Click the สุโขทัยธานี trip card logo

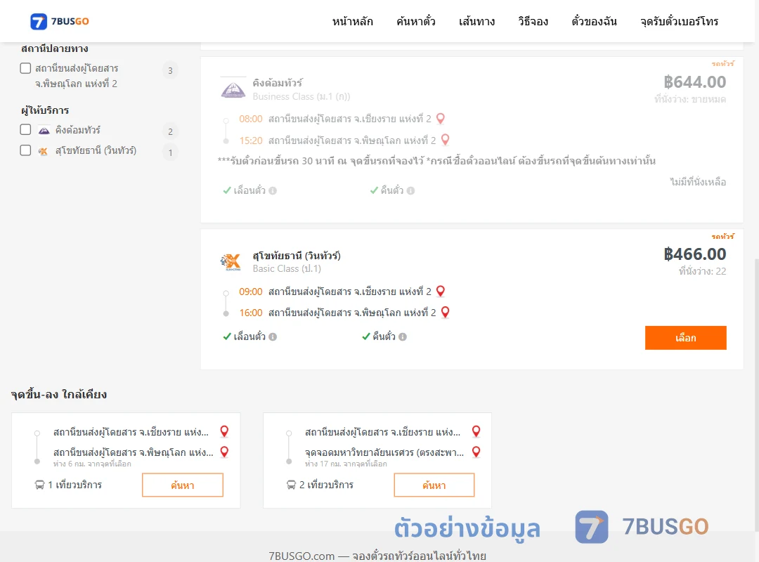231,262
